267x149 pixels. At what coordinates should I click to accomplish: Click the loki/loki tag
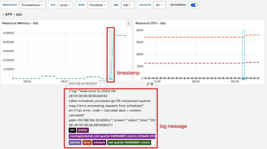[75, 142]
